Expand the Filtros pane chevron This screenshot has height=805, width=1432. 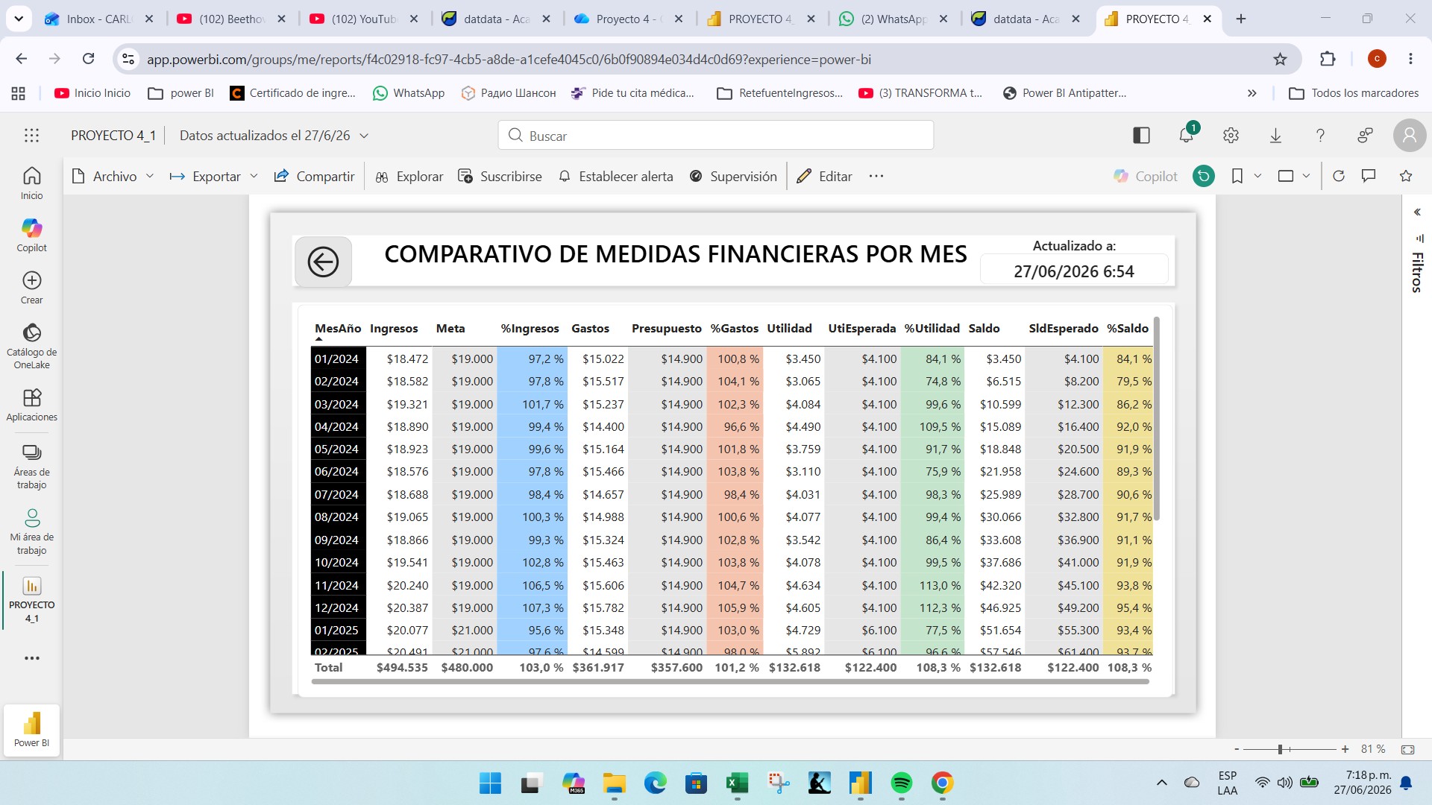coord(1417,212)
